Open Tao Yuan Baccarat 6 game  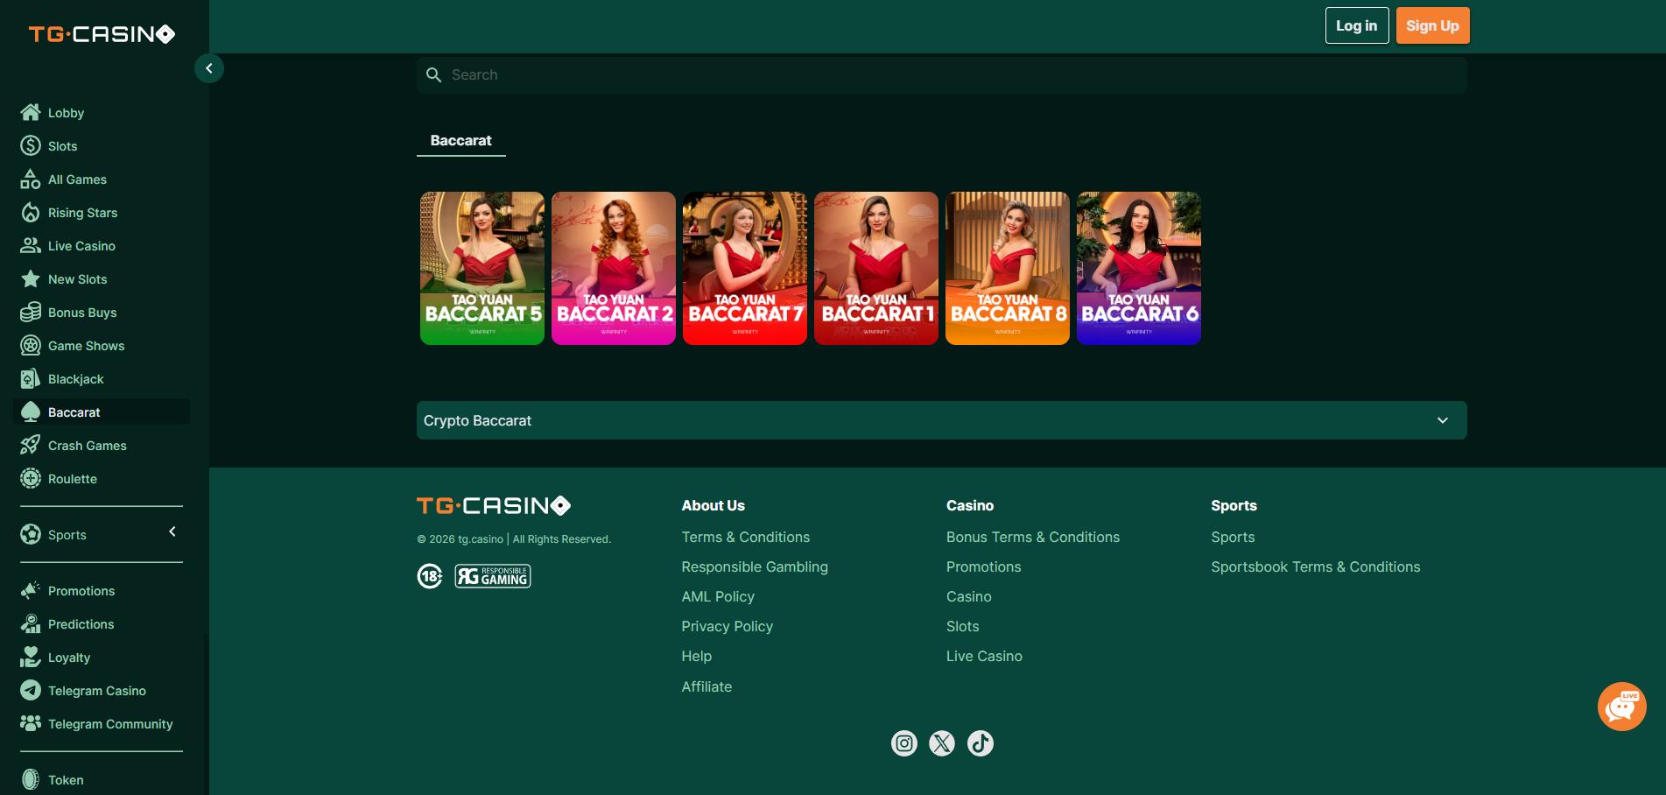1139,268
